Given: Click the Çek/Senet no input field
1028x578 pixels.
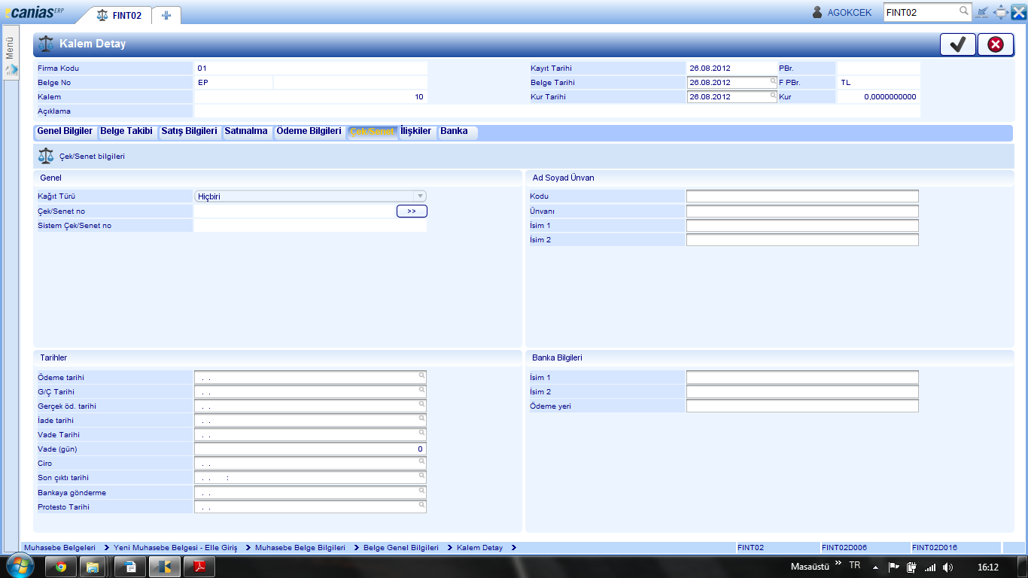Looking at the screenshot, I should [294, 211].
